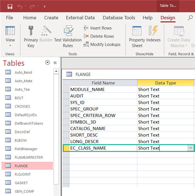Open Auto_Mate table
The image size is (195, 196).
pos(24,81)
